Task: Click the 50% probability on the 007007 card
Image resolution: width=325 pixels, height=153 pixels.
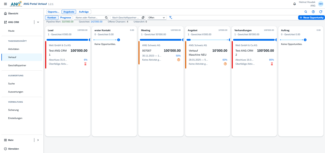Action: click(178, 56)
